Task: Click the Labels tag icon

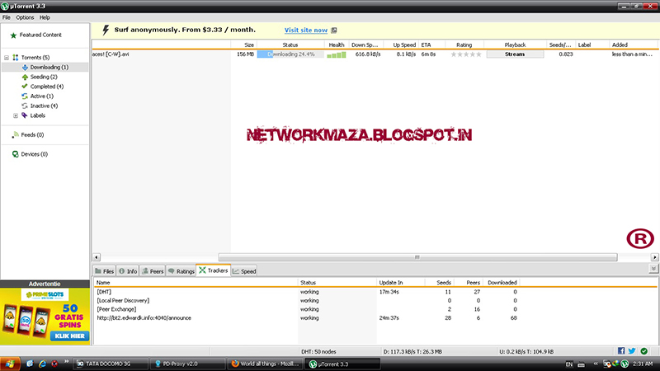Action: (25, 115)
